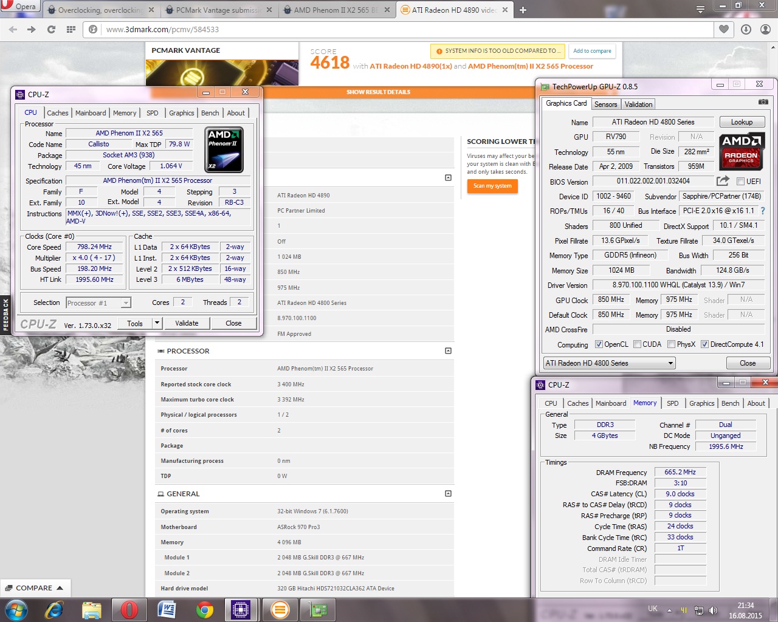Switch to the Mainboard tab in CPU-Z

[91, 113]
